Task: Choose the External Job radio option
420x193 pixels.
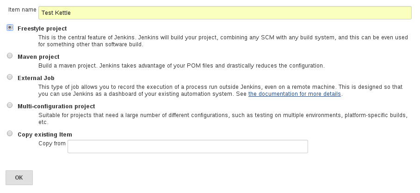Action: [x=10, y=77]
